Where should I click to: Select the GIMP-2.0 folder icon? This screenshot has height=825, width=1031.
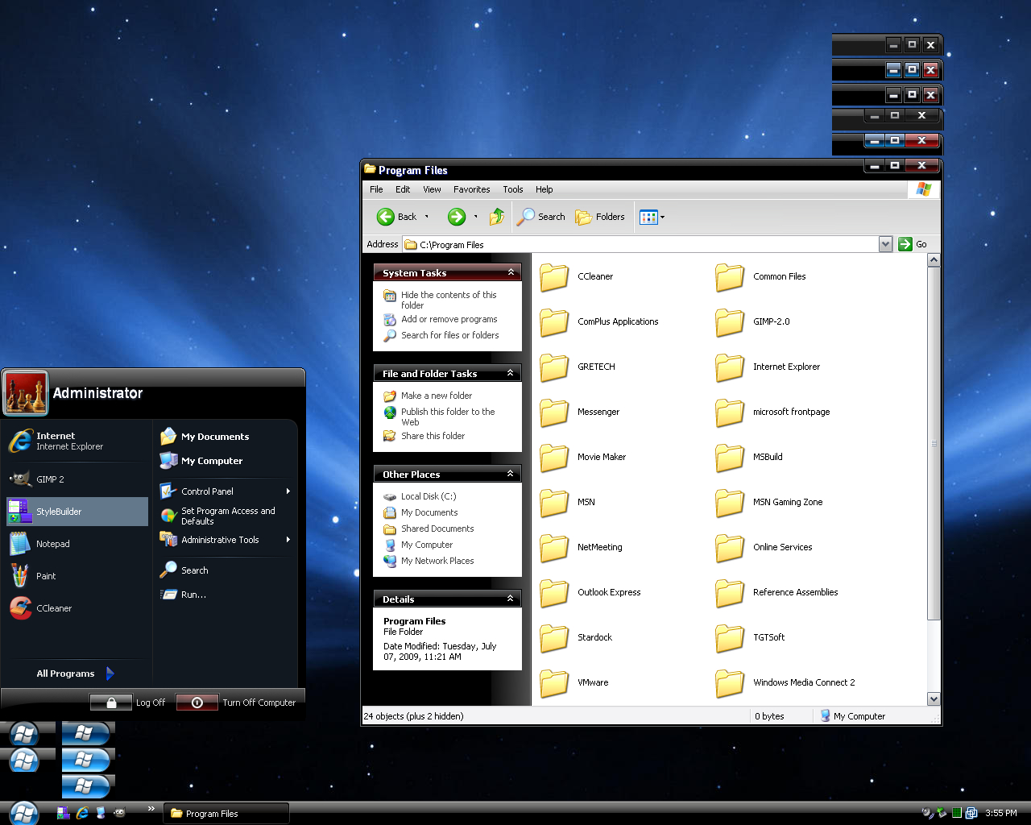(730, 322)
